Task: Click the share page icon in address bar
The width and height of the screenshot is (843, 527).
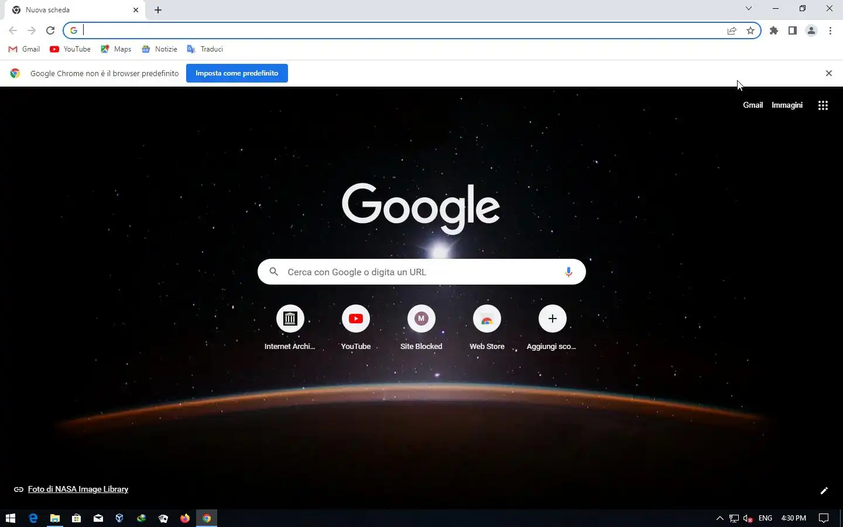Action: (732, 31)
